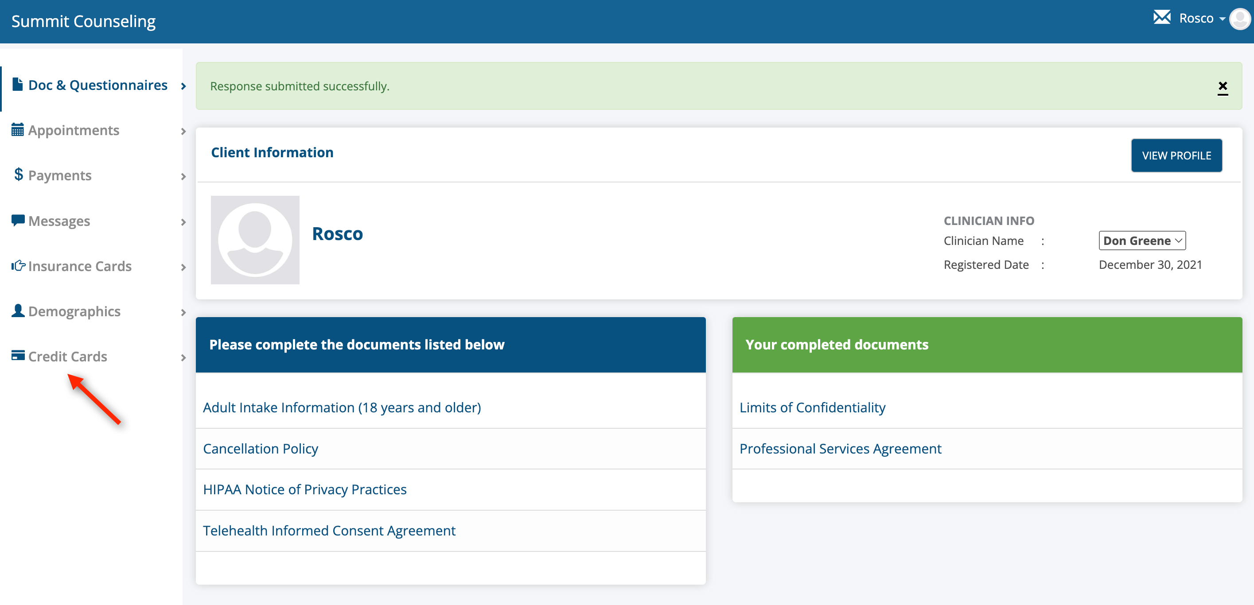Click the Messages speech bubble icon
This screenshot has height=605, width=1254.
(18, 221)
